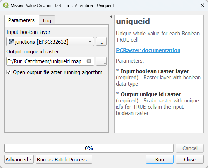Open the PCRaster documentation link
The image size is (208, 168).
148,50
